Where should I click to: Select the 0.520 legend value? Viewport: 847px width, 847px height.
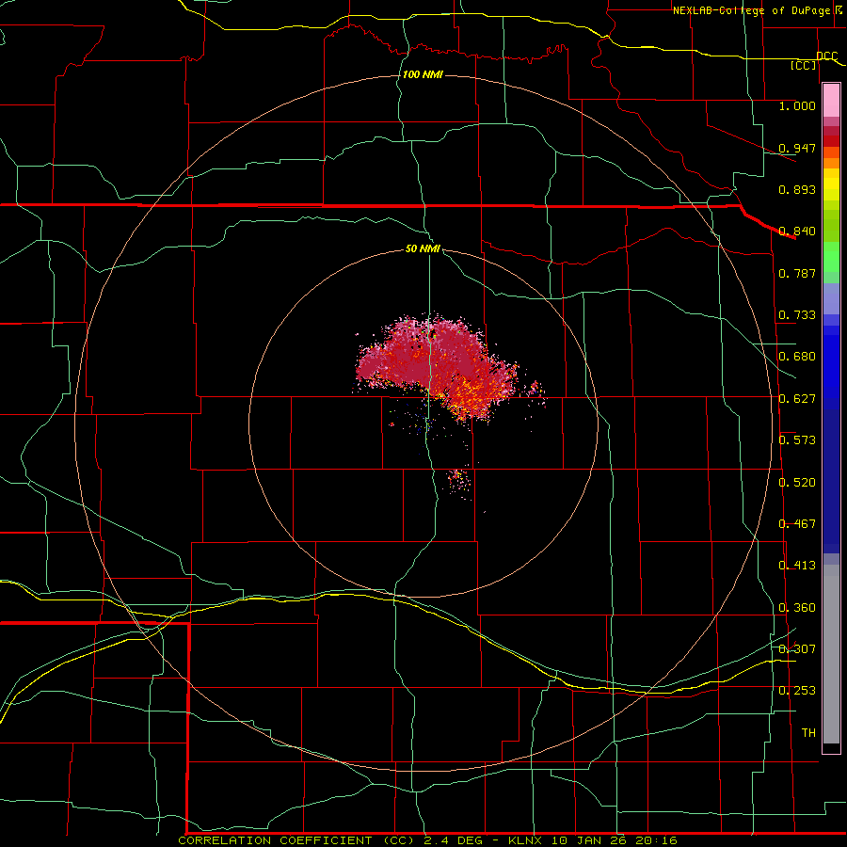pyautogui.click(x=797, y=483)
